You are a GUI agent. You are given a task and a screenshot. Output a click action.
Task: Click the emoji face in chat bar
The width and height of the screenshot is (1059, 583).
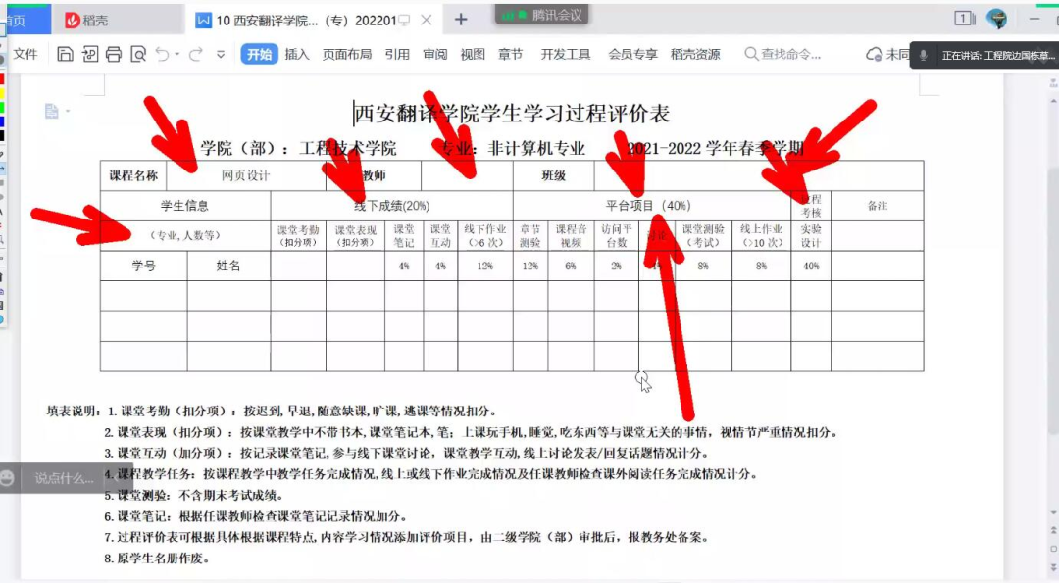click(x=9, y=478)
